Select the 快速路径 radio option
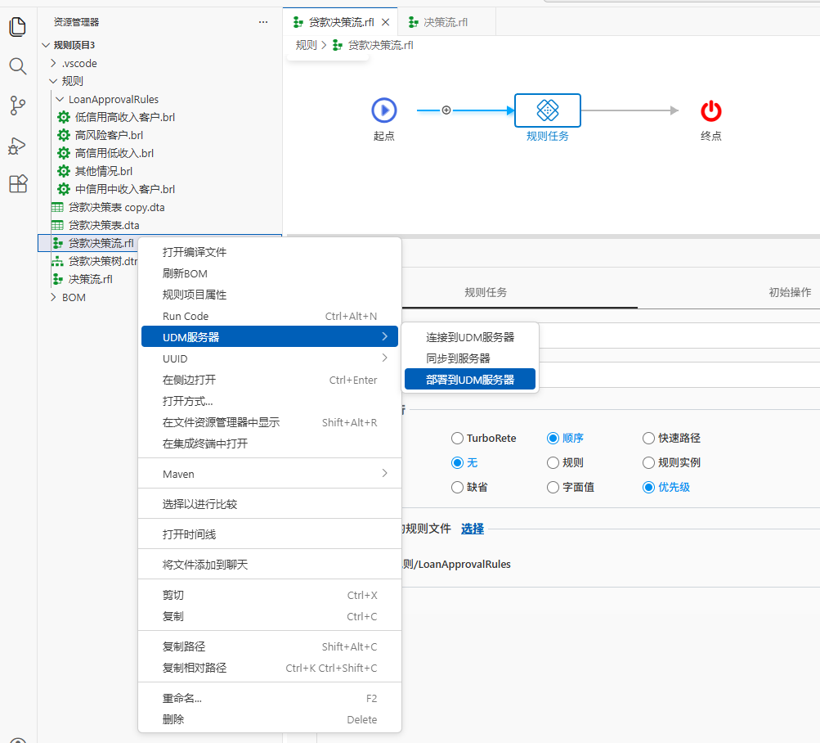The width and height of the screenshot is (820, 743). coord(649,439)
